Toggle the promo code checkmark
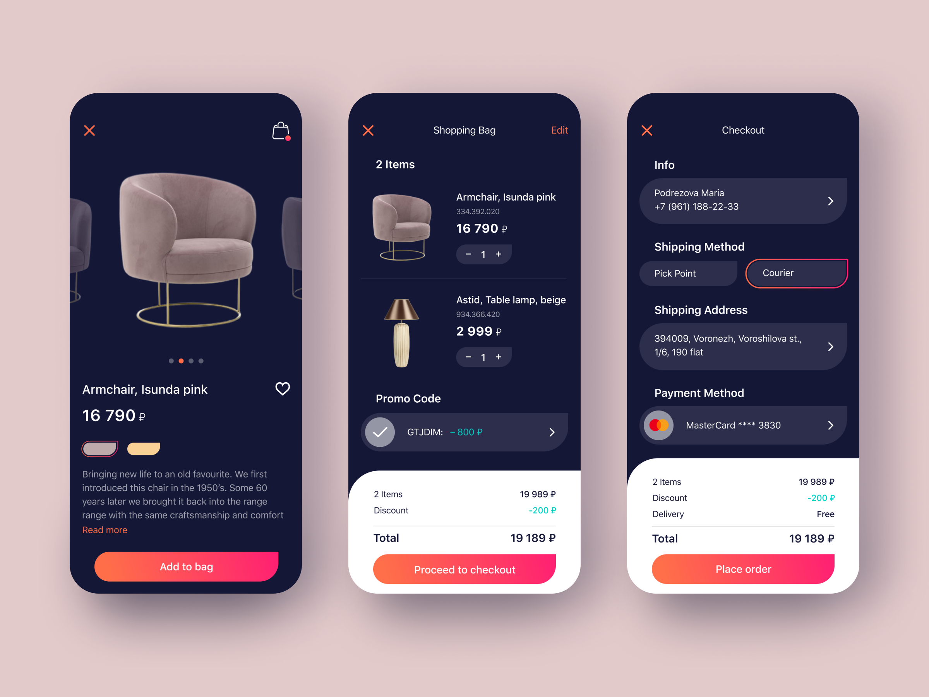Screen dimensions: 929x697 click(x=382, y=432)
